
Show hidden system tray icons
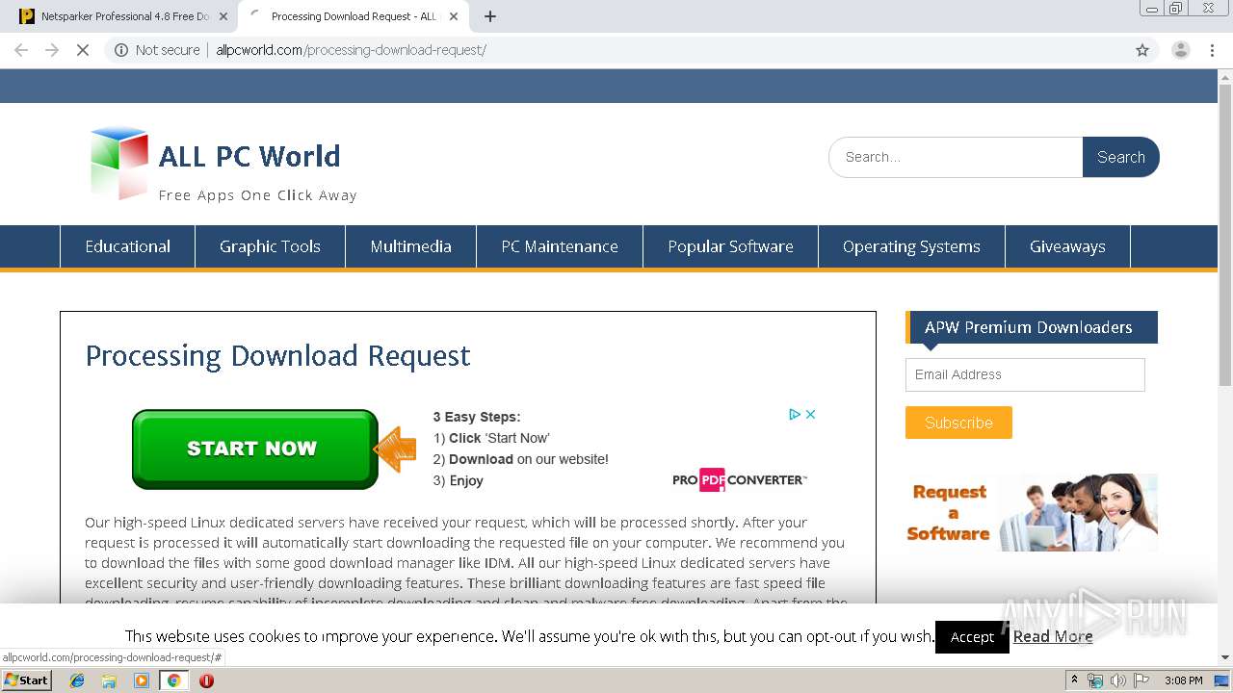pyautogui.click(x=1075, y=680)
